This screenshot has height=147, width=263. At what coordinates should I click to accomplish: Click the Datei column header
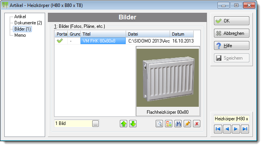pyautogui.click(x=148, y=34)
